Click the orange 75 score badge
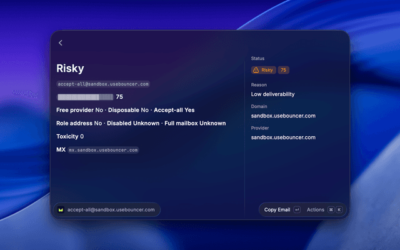Image resolution: width=400 pixels, height=250 pixels. (283, 70)
